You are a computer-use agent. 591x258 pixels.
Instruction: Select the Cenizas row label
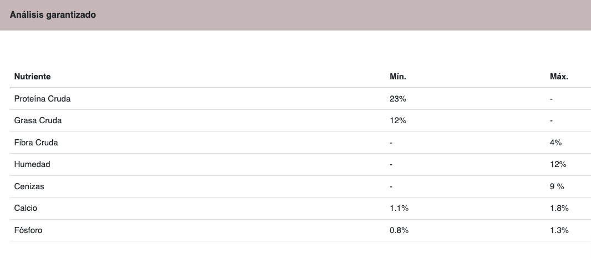29,186
